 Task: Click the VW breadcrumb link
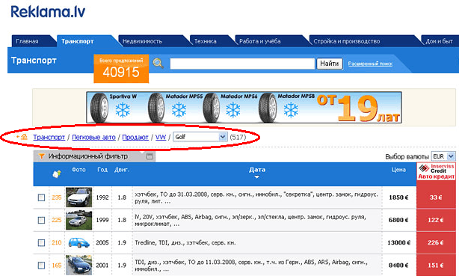point(161,137)
